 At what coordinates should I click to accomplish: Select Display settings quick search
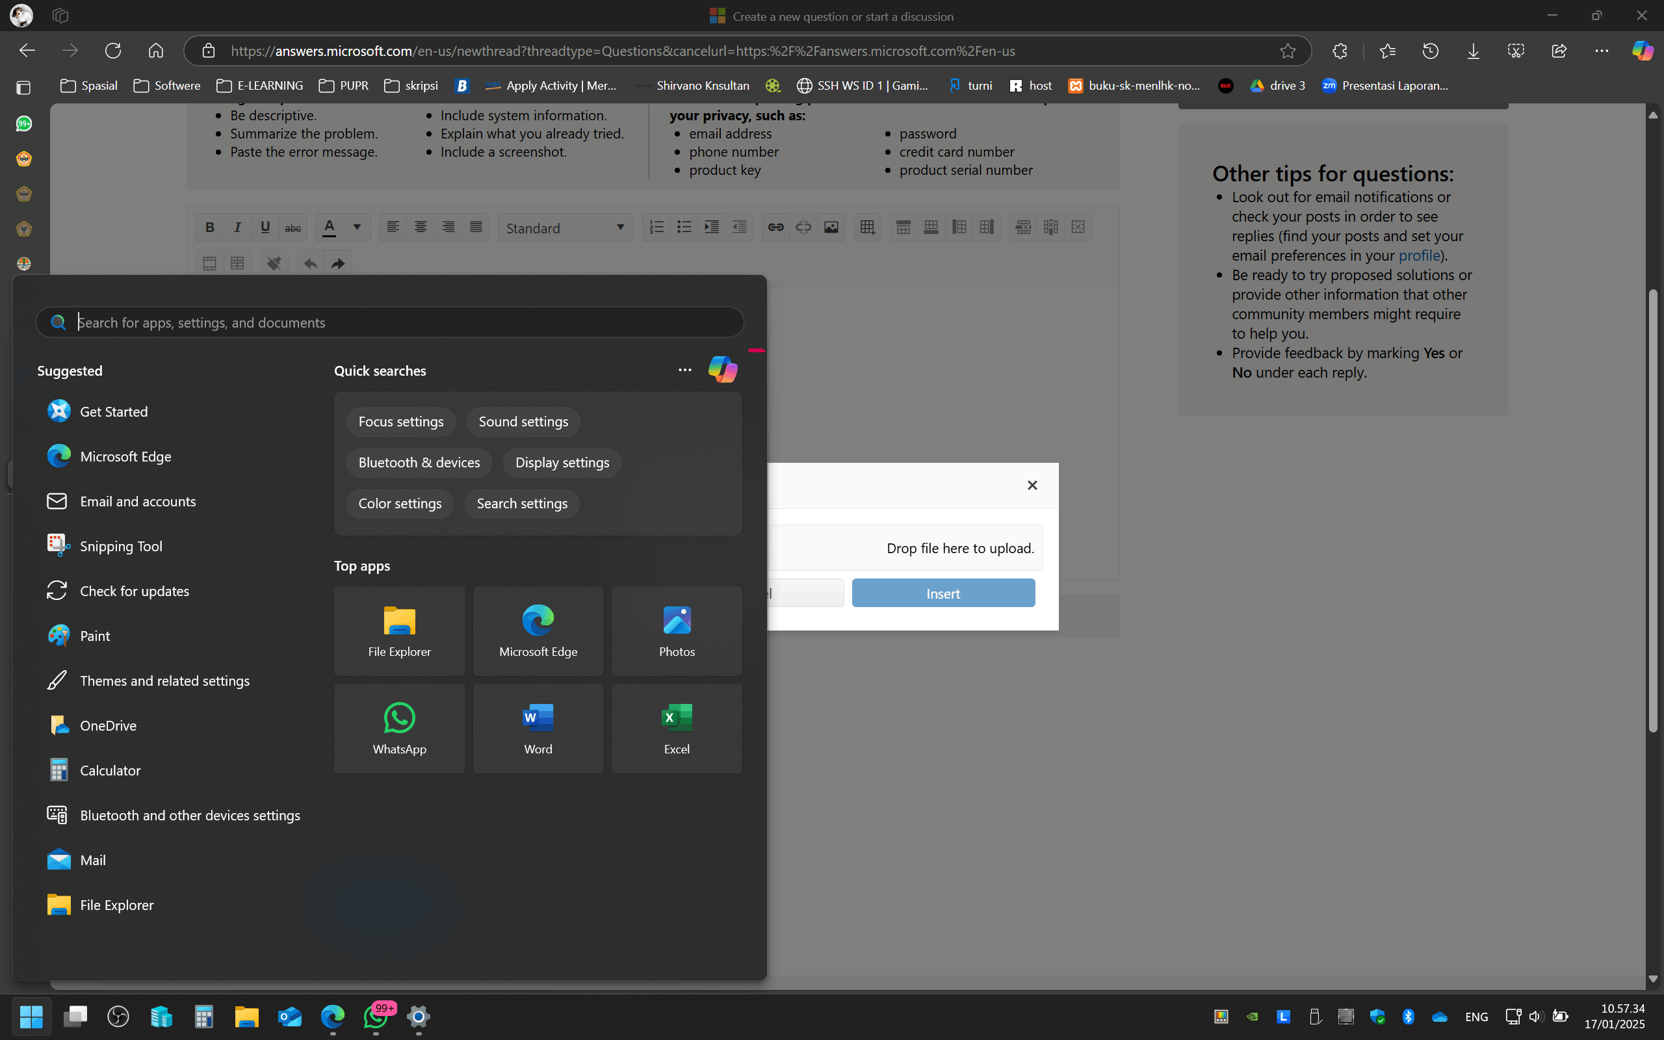tap(562, 463)
